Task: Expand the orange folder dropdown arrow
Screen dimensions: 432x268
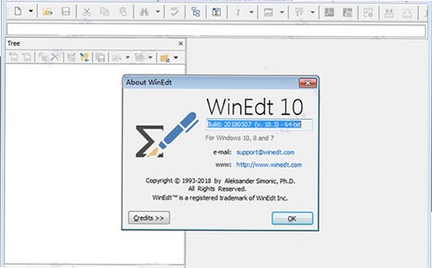Action: tap(176, 58)
